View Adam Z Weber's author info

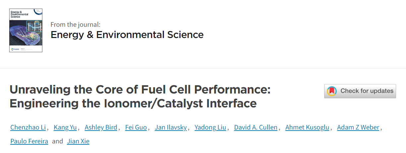(x=358, y=127)
